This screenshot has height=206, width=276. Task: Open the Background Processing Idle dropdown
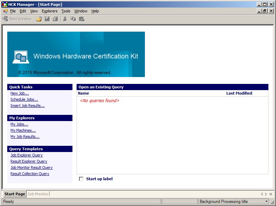pos(266,202)
